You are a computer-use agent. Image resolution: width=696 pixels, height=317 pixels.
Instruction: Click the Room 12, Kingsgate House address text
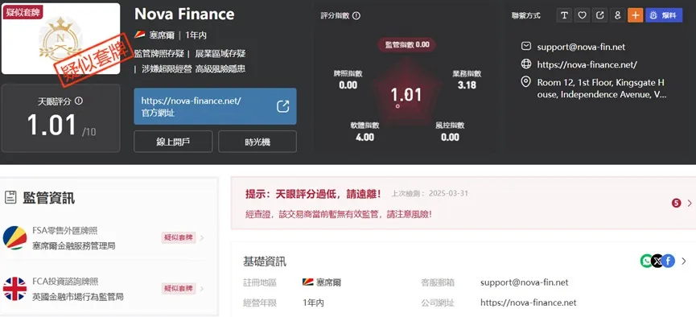pos(601,89)
